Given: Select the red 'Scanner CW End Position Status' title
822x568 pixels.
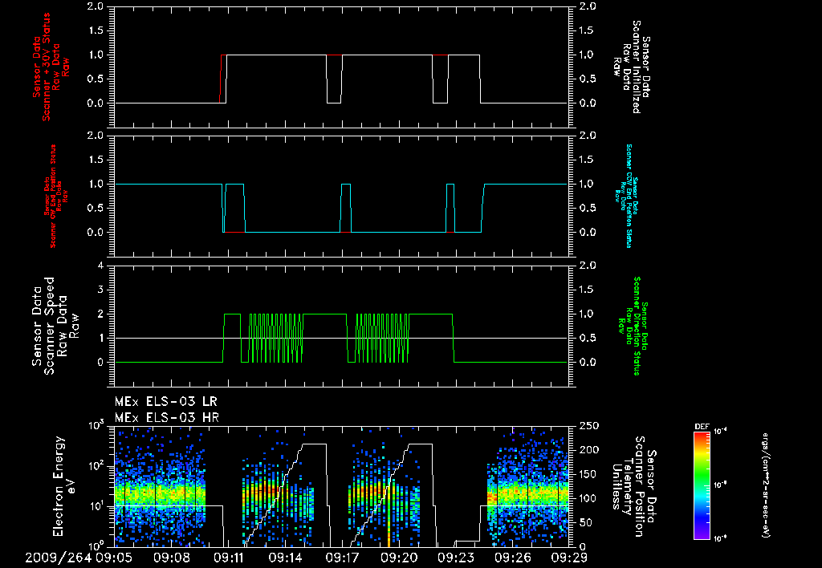Looking at the screenshot, I should coord(54,197).
